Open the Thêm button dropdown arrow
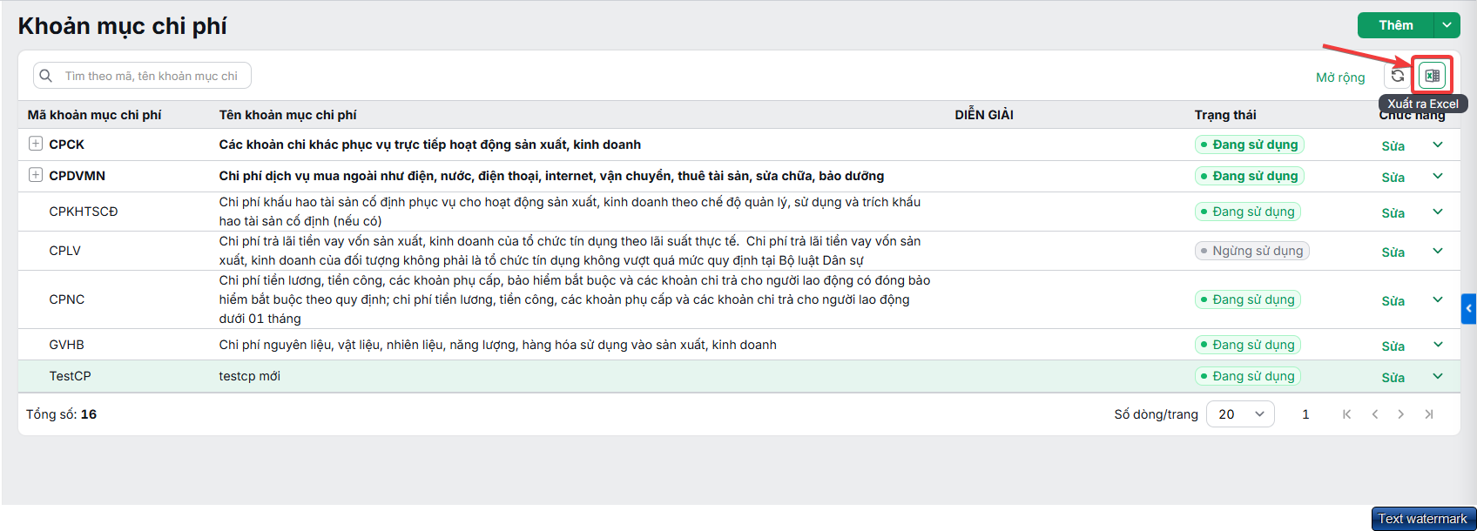Image resolution: width=1477 pixels, height=531 pixels. coord(1447,25)
